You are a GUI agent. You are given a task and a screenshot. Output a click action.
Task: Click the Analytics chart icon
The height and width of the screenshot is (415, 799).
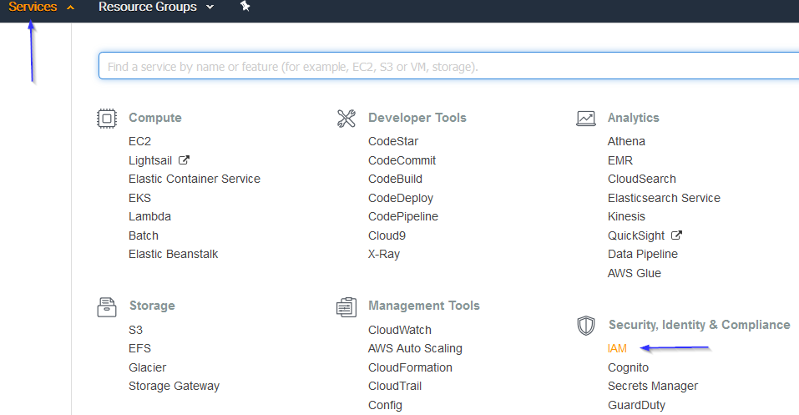[586, 119]
